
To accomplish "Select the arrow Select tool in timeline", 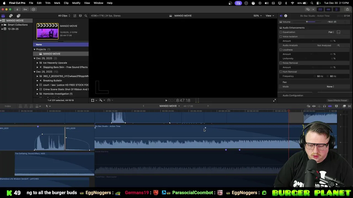I will click(47, 106).
